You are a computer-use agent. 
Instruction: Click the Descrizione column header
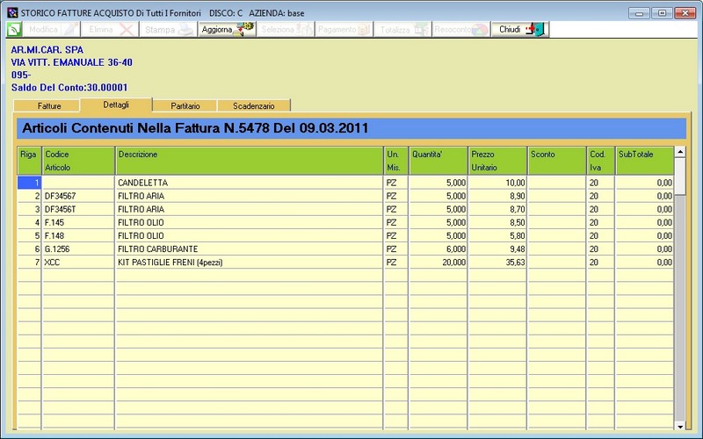tap(250, 161)
